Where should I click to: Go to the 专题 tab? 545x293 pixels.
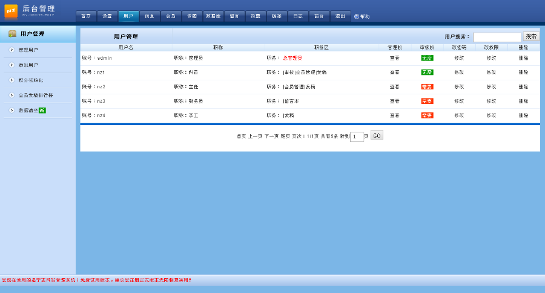192,16
